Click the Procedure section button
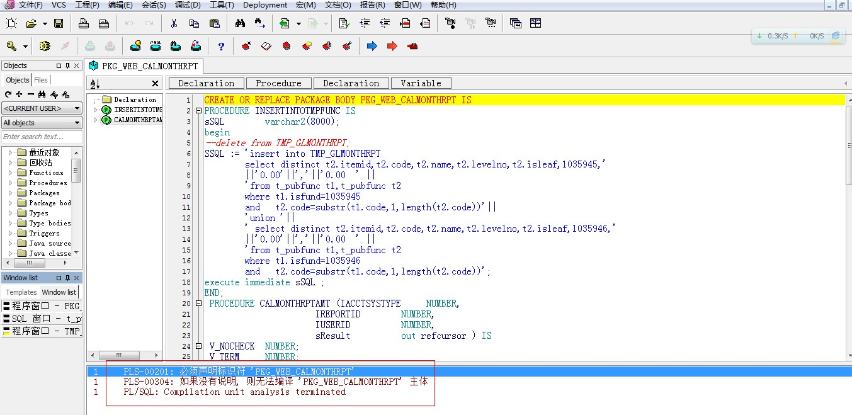The width and height of the screenshot is (852, 415). coord(278,83)
